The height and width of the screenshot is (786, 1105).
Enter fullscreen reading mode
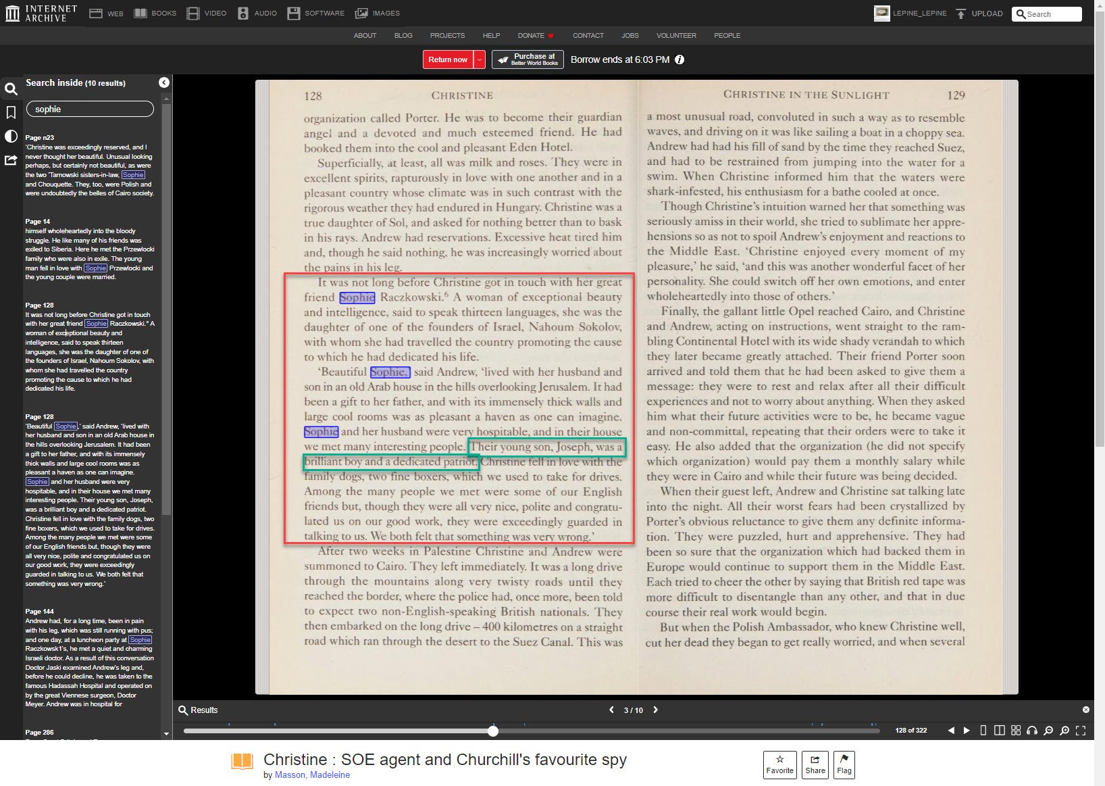click(1081, 731)
